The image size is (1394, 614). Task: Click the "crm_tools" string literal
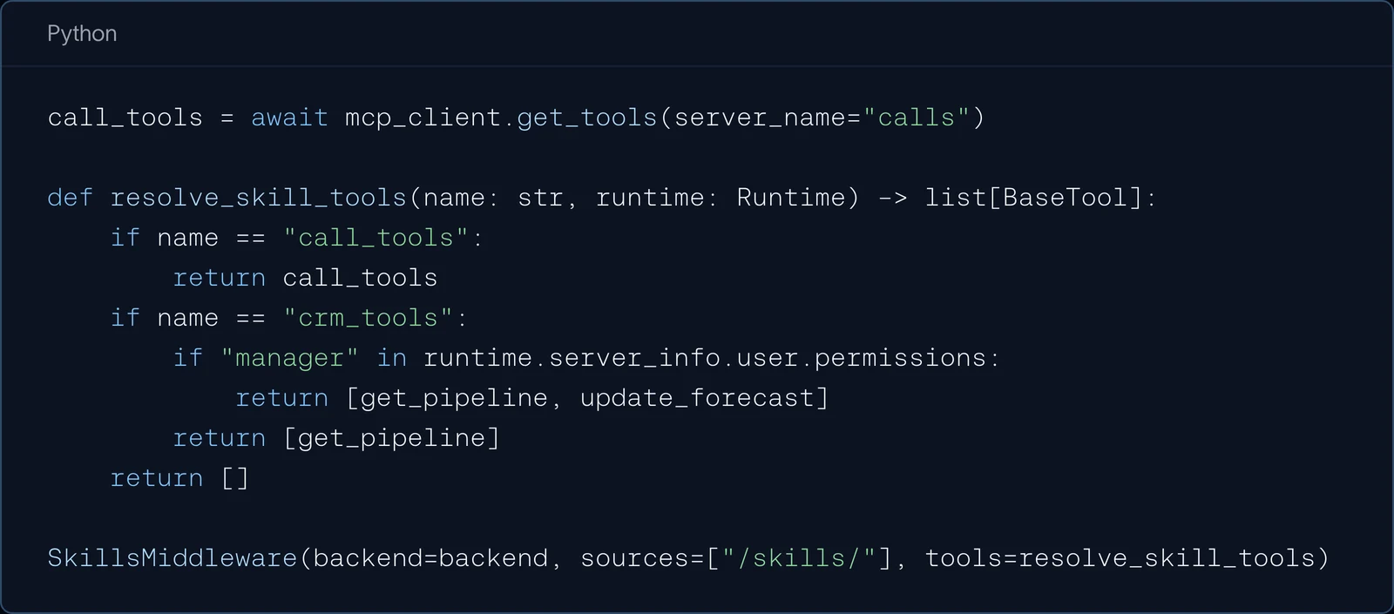pyautogui.click(x=368, y=318)
